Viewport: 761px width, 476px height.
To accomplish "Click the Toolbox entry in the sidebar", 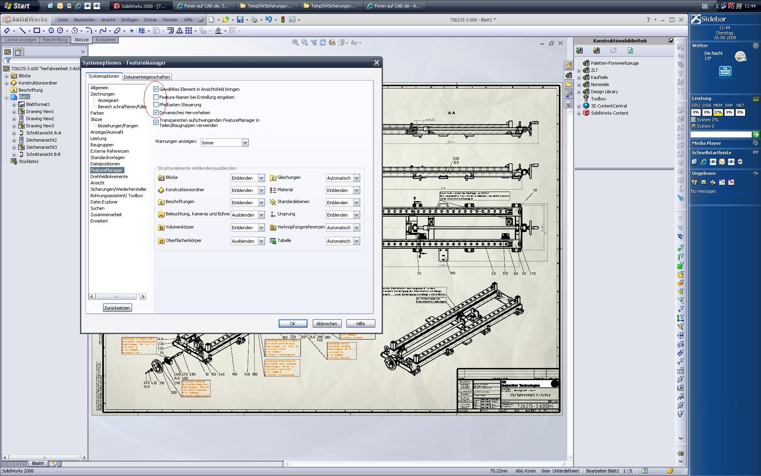I will [598, 98].
